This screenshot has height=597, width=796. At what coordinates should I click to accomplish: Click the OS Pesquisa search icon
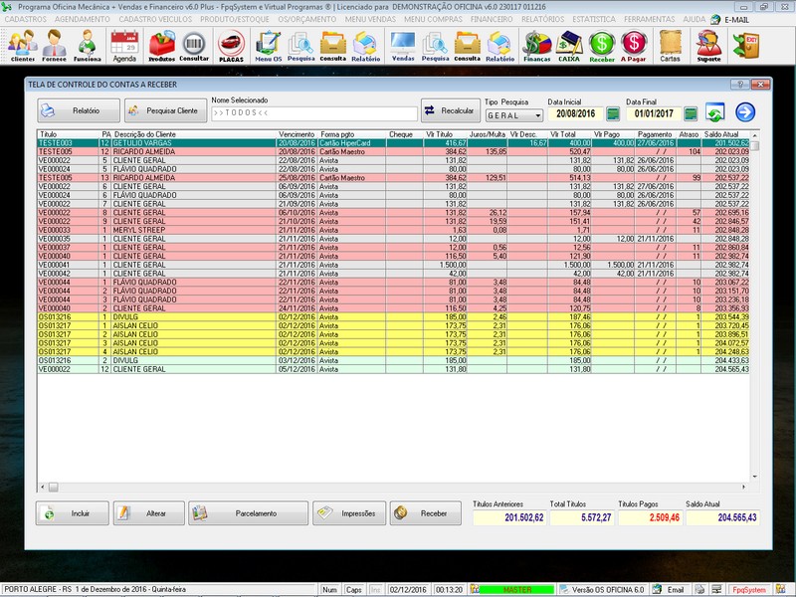(301, 46)
